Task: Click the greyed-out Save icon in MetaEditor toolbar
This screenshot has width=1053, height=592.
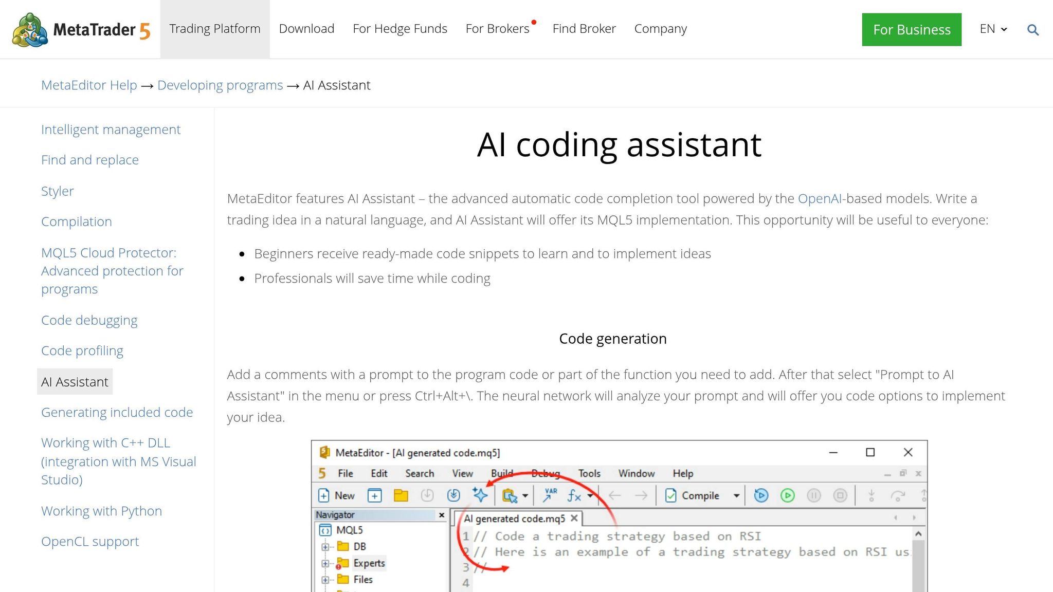Action: point(427,495)
